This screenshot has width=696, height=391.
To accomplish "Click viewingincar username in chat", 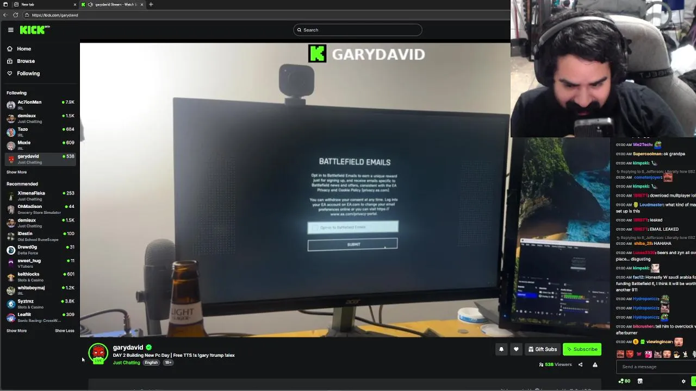I will click(x=659, y=342).
